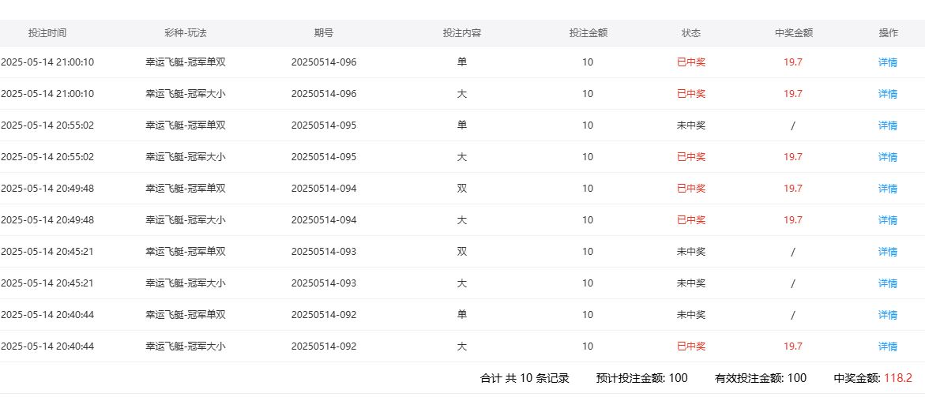Image resolution: width=925 pixels, height=397 pixels.
Task: View 详情 for period 092 冠军大小 bet
Action: coord(887,346)
